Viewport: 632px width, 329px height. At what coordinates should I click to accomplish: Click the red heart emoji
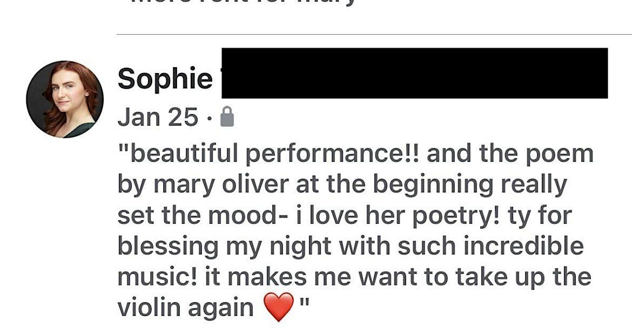click(x=278, y=308)
